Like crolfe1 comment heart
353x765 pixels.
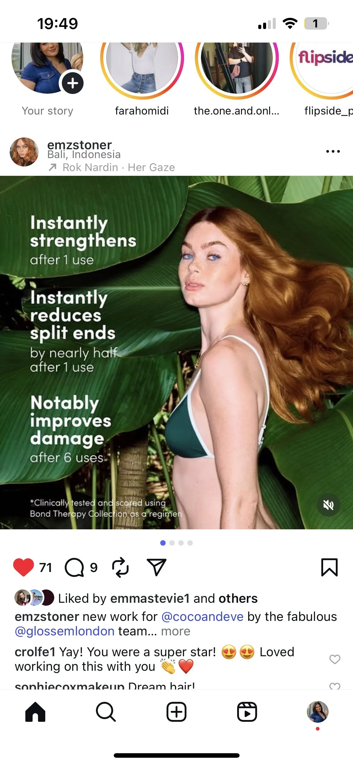pos(335,659)
